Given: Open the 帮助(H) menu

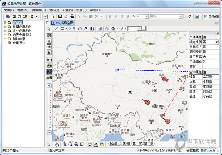Looking at the screenshot, I should pyautogui.click(x=95, y=10).
